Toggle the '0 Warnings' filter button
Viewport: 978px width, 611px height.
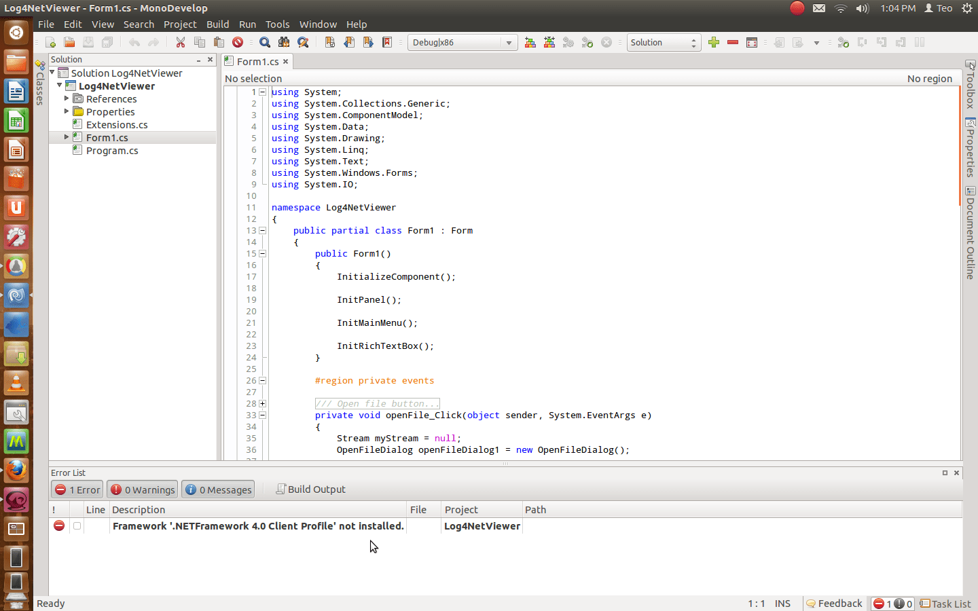[x=143, y=489]
